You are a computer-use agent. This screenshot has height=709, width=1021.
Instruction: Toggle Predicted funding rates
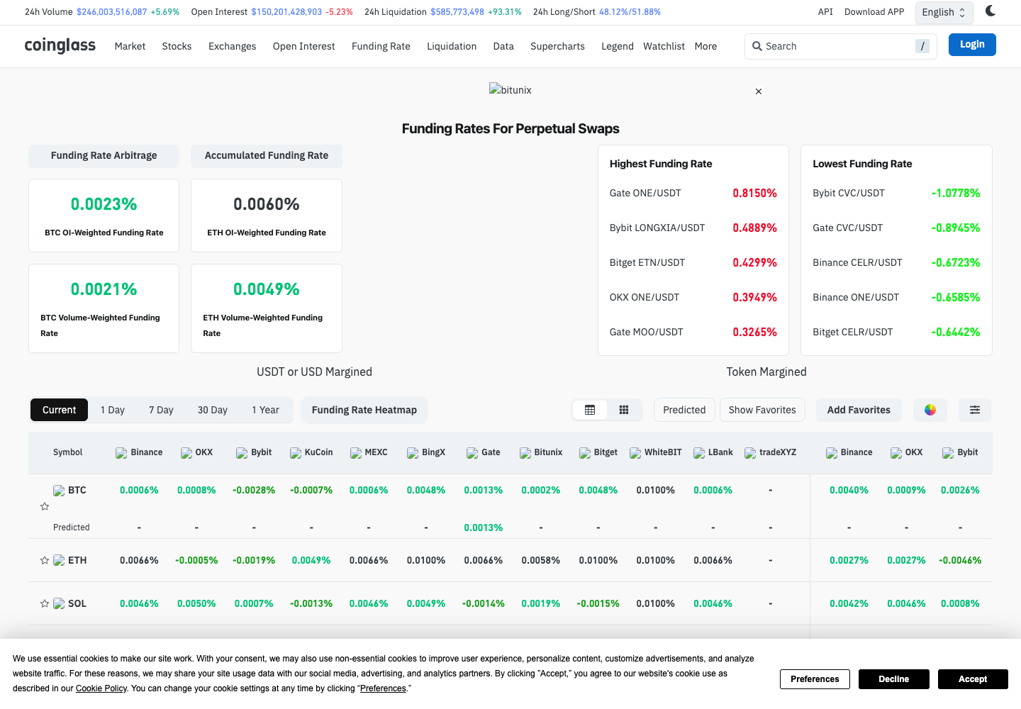click(x=684, y=410)
